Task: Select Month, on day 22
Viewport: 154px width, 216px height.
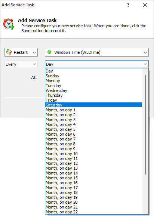Action: pyautogui.click(x=94, y=212)
